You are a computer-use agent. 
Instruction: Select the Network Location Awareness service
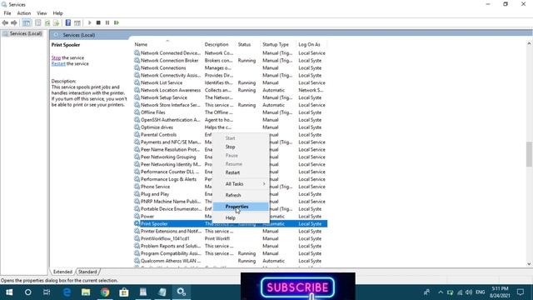click(x=230, y=90)
